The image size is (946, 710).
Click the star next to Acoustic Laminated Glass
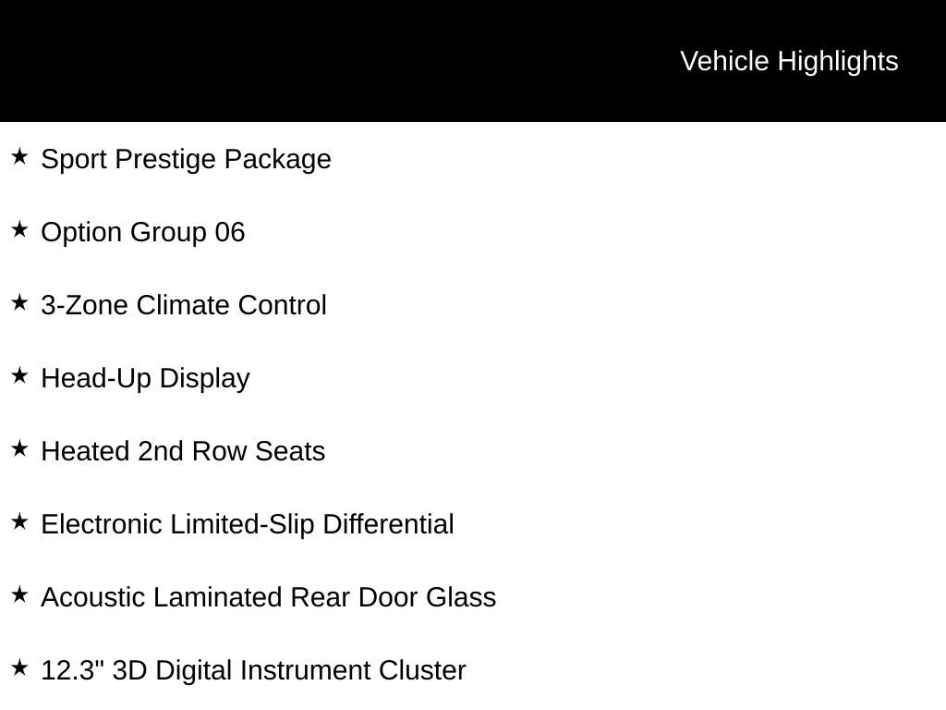tap(19, 594)
